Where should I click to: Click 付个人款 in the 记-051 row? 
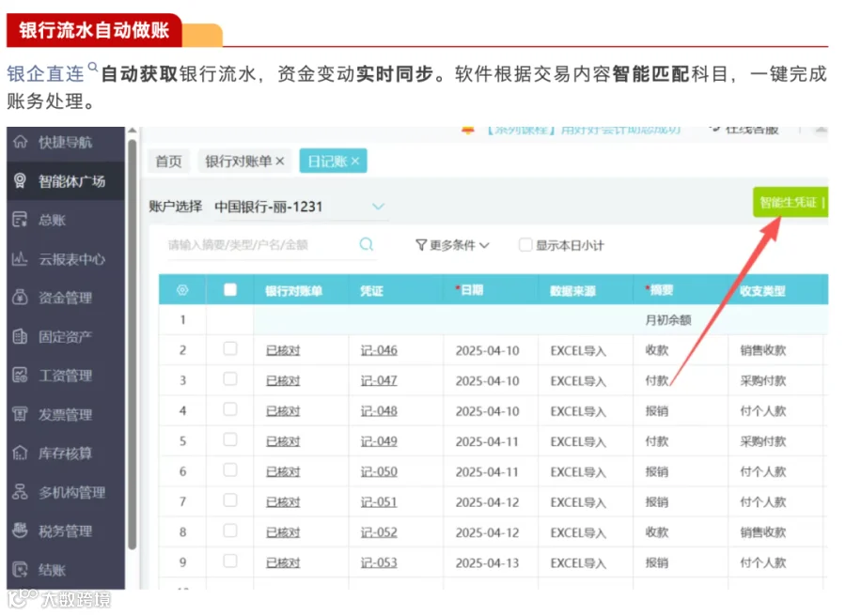pyautogui.click(x=763, y=501)
